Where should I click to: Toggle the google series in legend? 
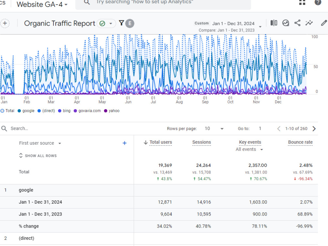(26, 111)
